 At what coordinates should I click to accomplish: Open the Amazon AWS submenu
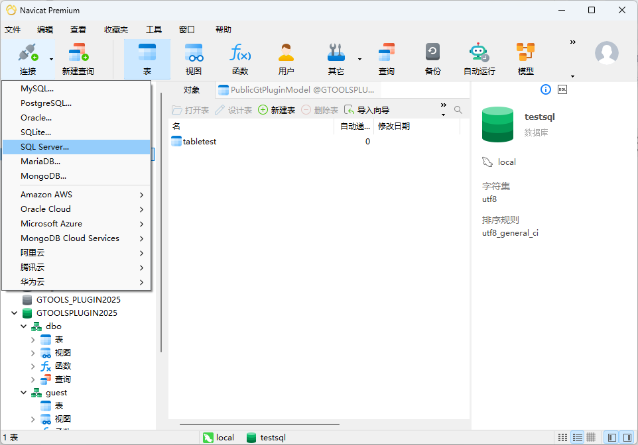tap(76, 195)
